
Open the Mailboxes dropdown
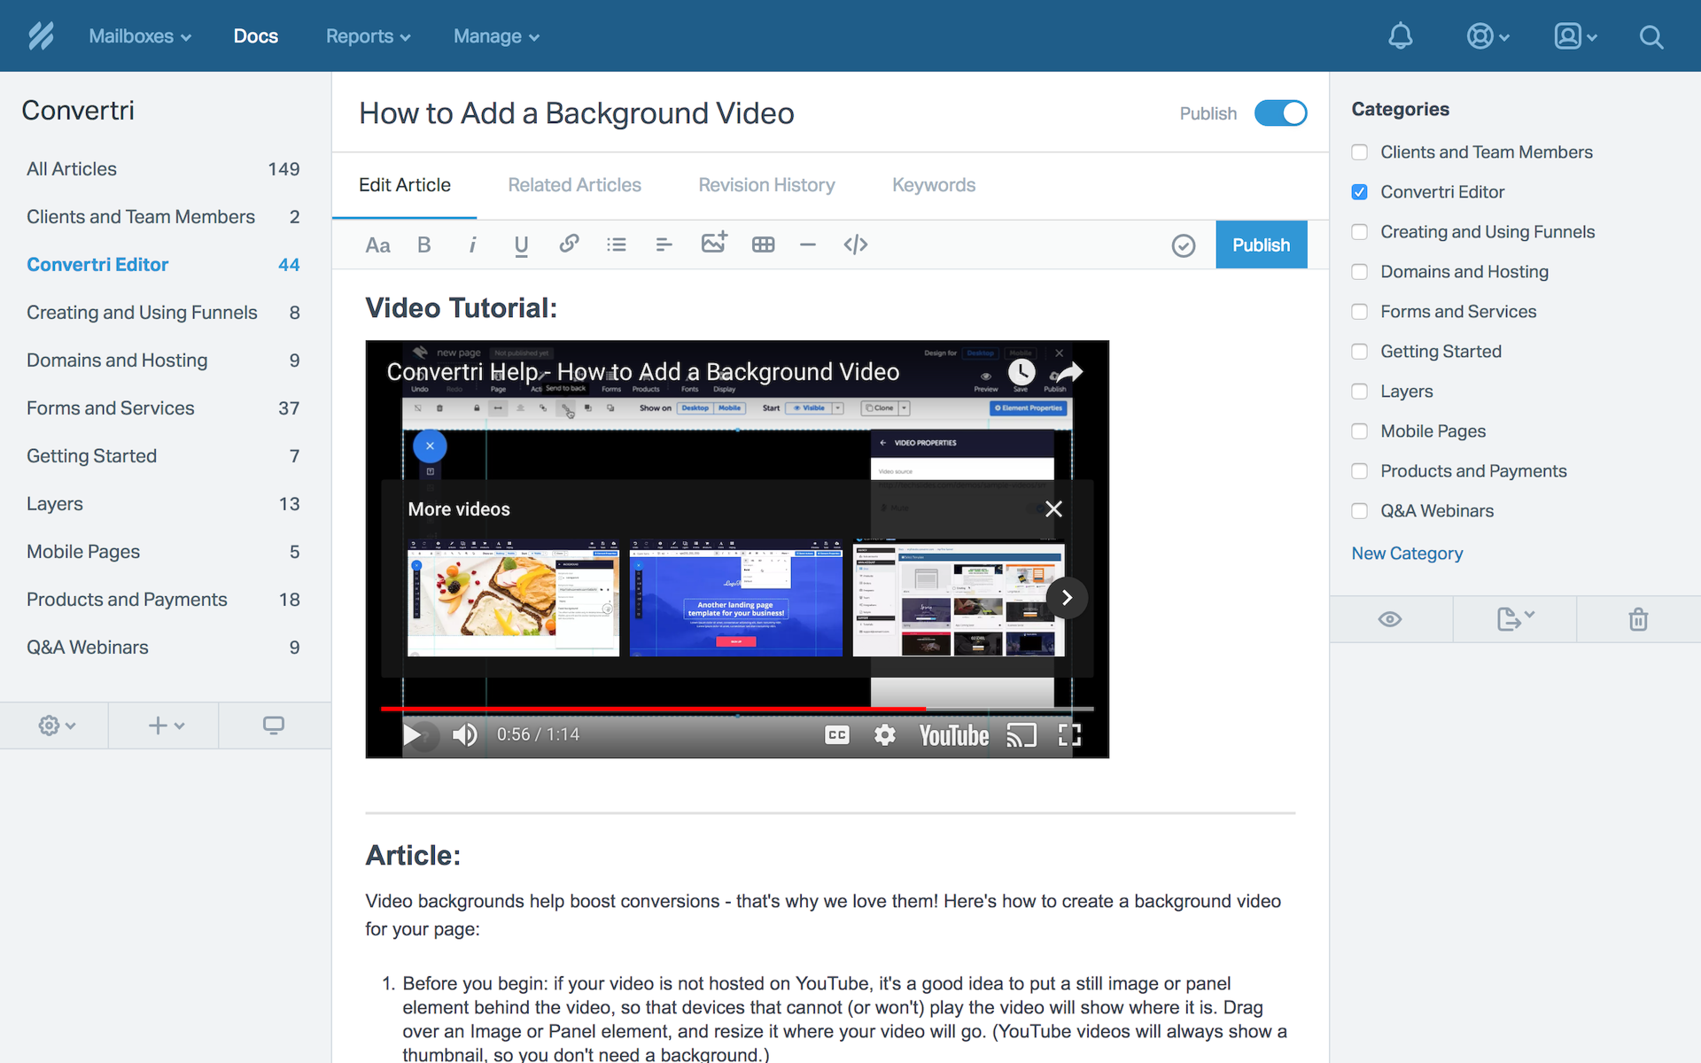pyautogui.click(x=140, y=36)
